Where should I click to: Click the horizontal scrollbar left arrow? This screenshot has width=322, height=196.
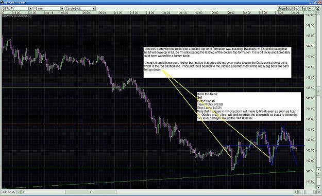(x=23, y=192)
